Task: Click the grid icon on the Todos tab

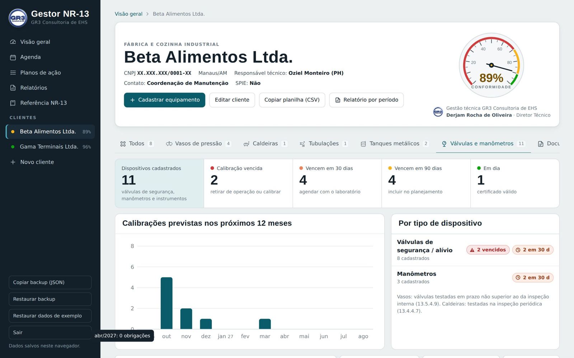Action: click(x=123, y=144)
